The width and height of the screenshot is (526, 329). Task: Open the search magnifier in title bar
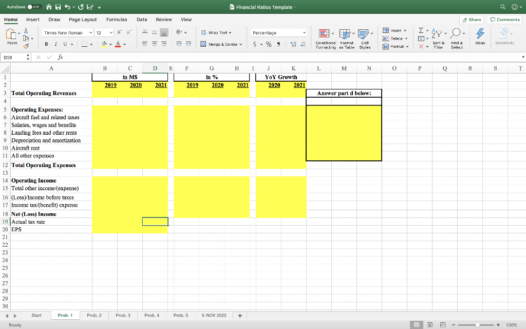coord(503,7)
